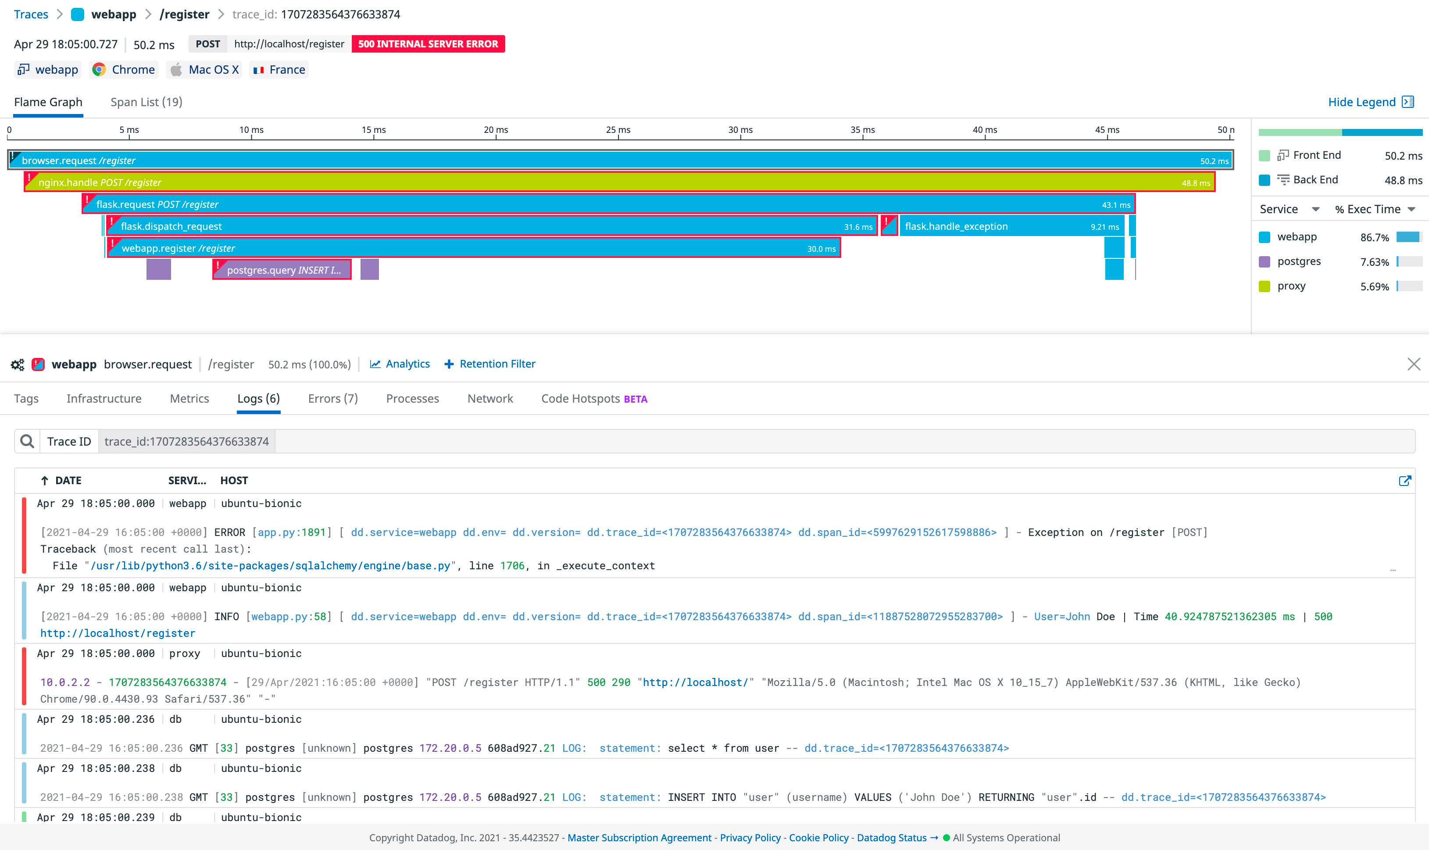The height and width of the screenshot is (850, 1429).
Task: Click the settings gears icon beside webapp
Action: click(x=18, y=364)
